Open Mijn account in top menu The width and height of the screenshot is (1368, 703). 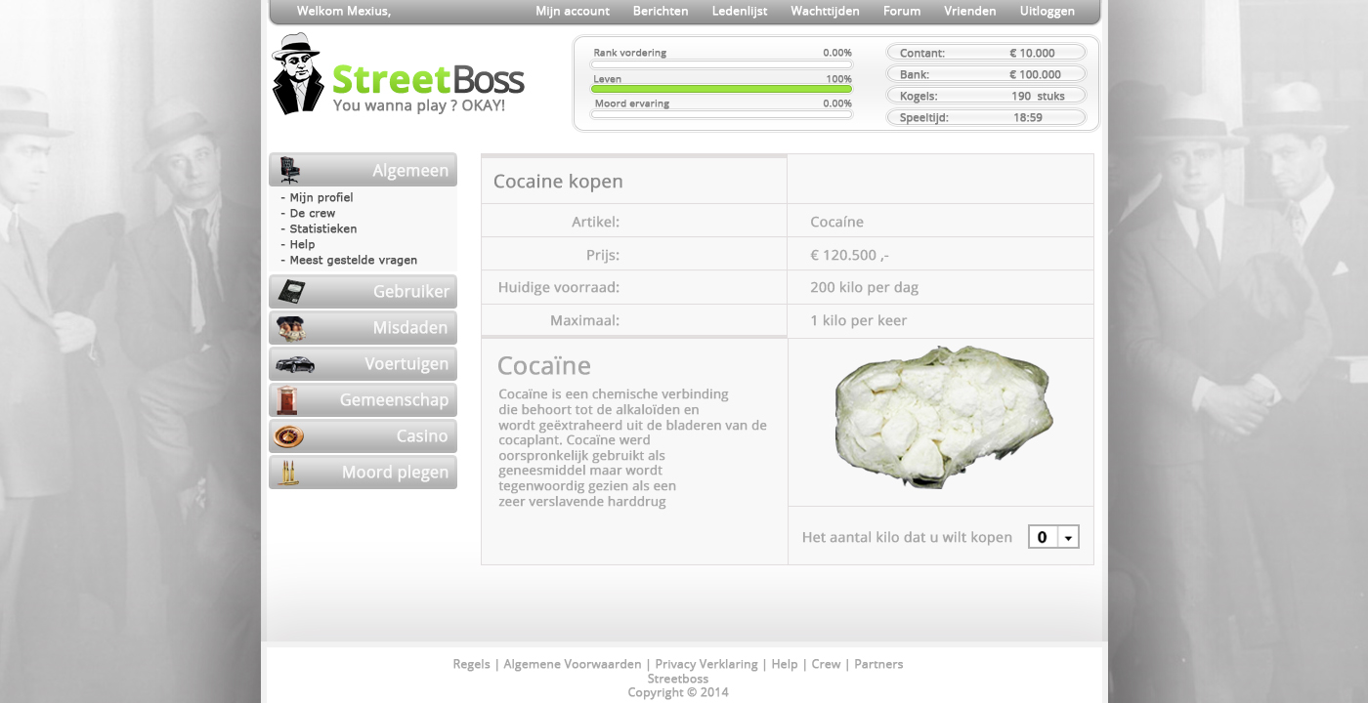[x=573, y=12]
